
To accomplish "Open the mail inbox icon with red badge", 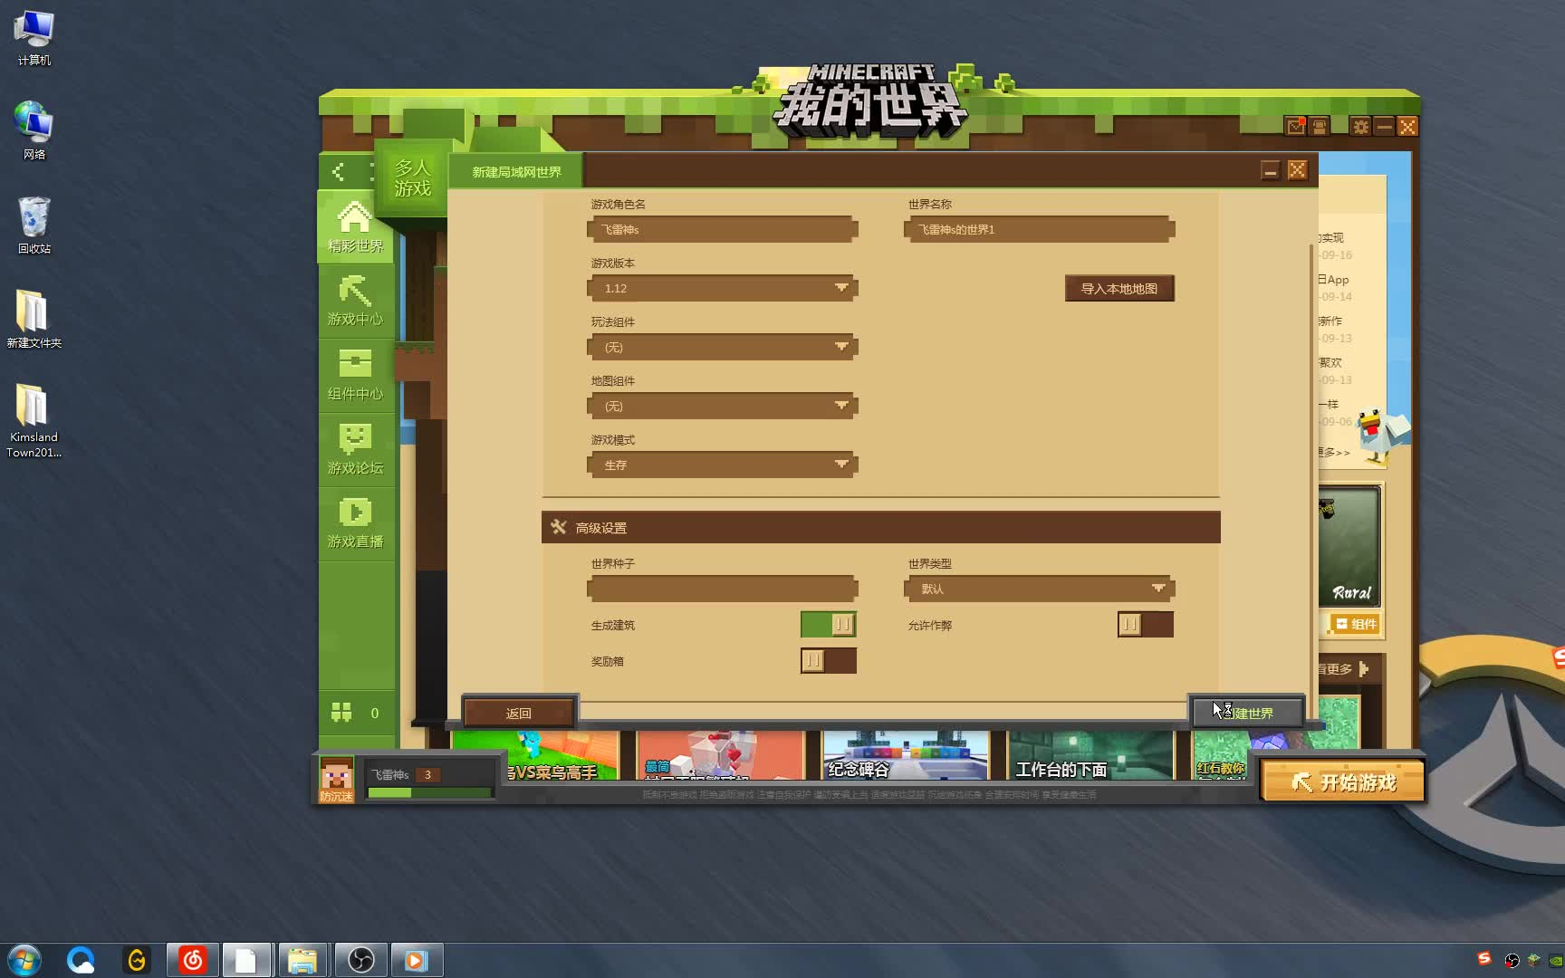I will [1296, 127].
